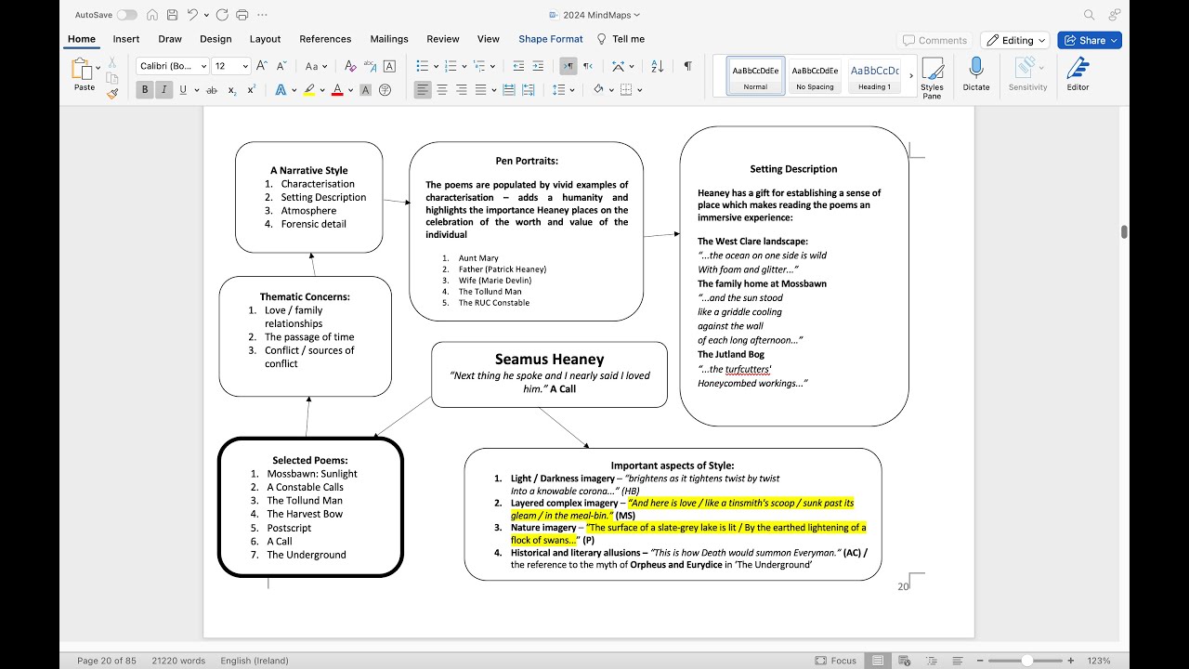Expand the styles gallery arrow
The width and height of the screenshot is (1189, 669).
point(910,76)
